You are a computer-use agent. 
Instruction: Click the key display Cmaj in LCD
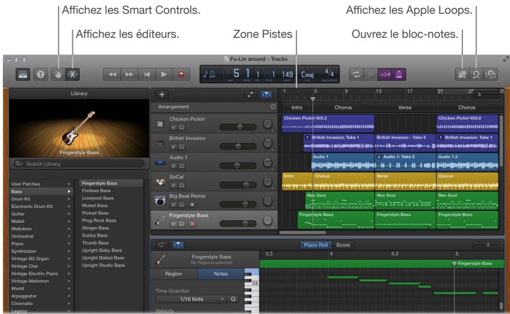point(307,75)
